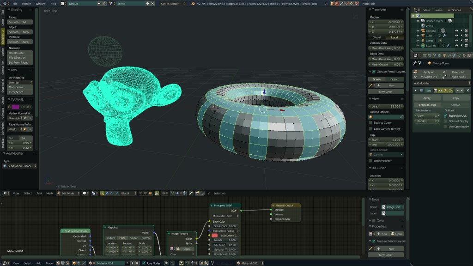Enable the Render Border checkbox
This screenshot has width=473, height=266.
point(370,161)
